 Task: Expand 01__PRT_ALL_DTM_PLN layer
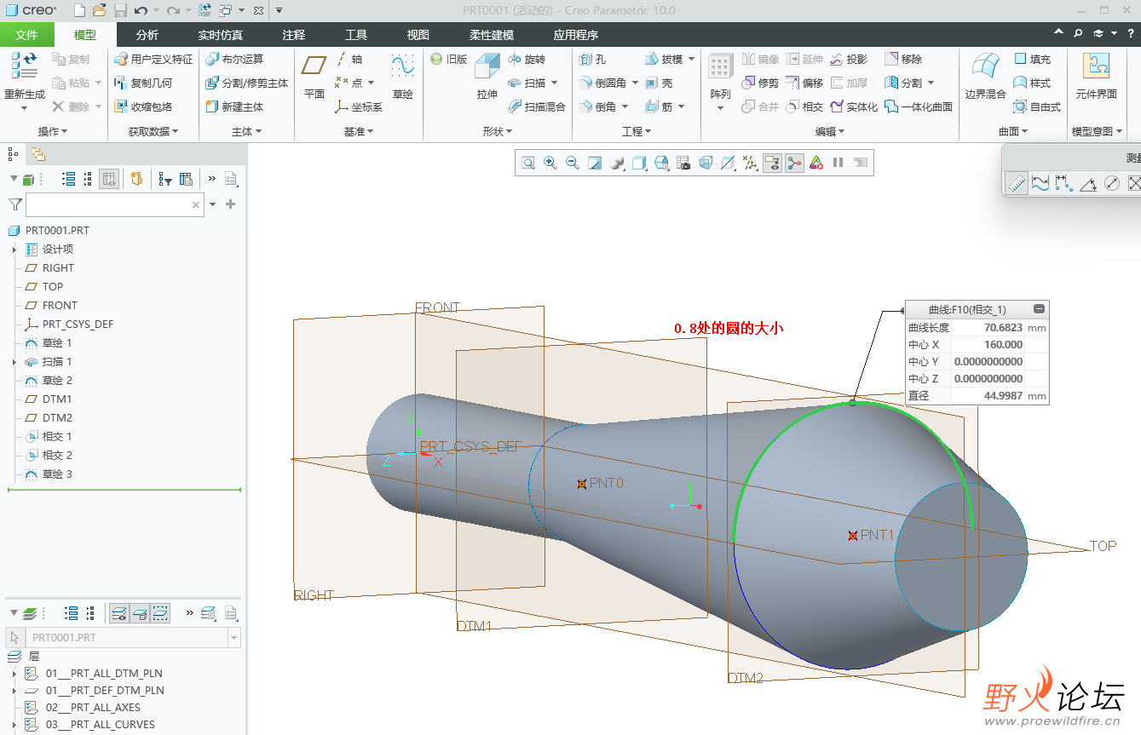pos(14,674)
